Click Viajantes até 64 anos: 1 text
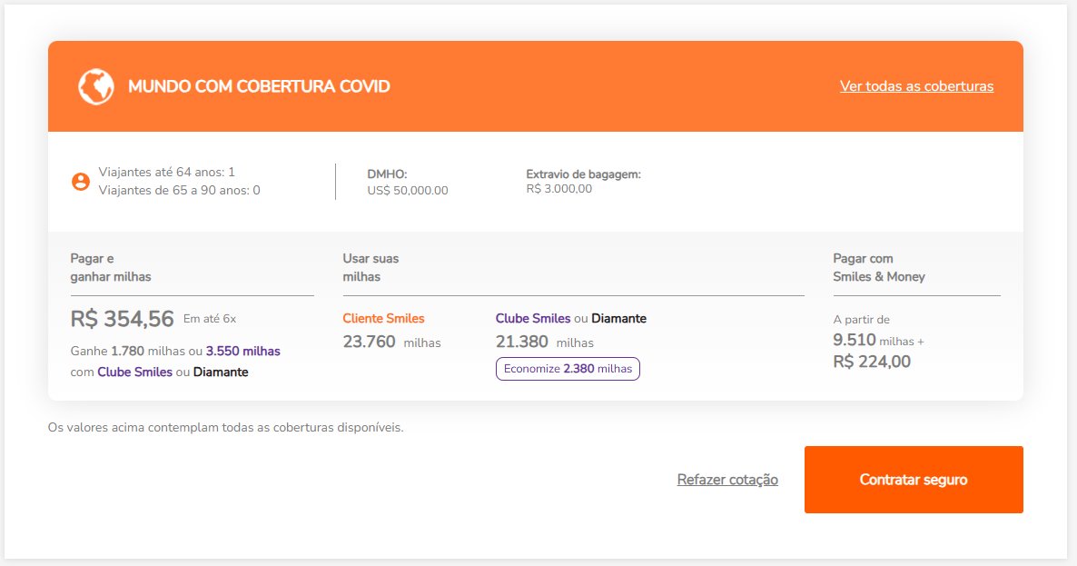Viewport: 1077px width, 566px height. [166, 172]
